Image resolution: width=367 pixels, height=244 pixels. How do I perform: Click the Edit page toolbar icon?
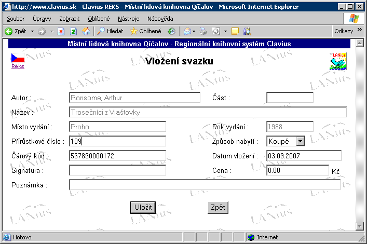[x=216, y=31]
